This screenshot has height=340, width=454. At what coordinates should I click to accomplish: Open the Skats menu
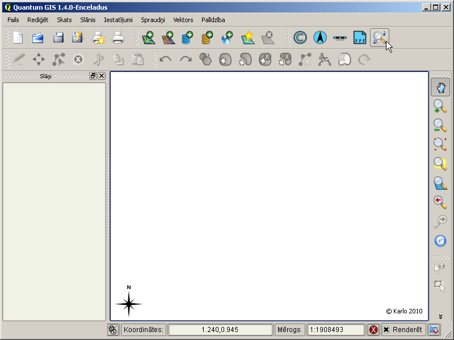(64, 20)
